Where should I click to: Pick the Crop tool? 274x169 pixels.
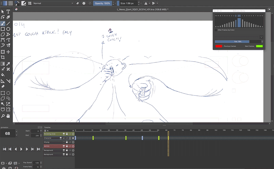coord(3,58)
